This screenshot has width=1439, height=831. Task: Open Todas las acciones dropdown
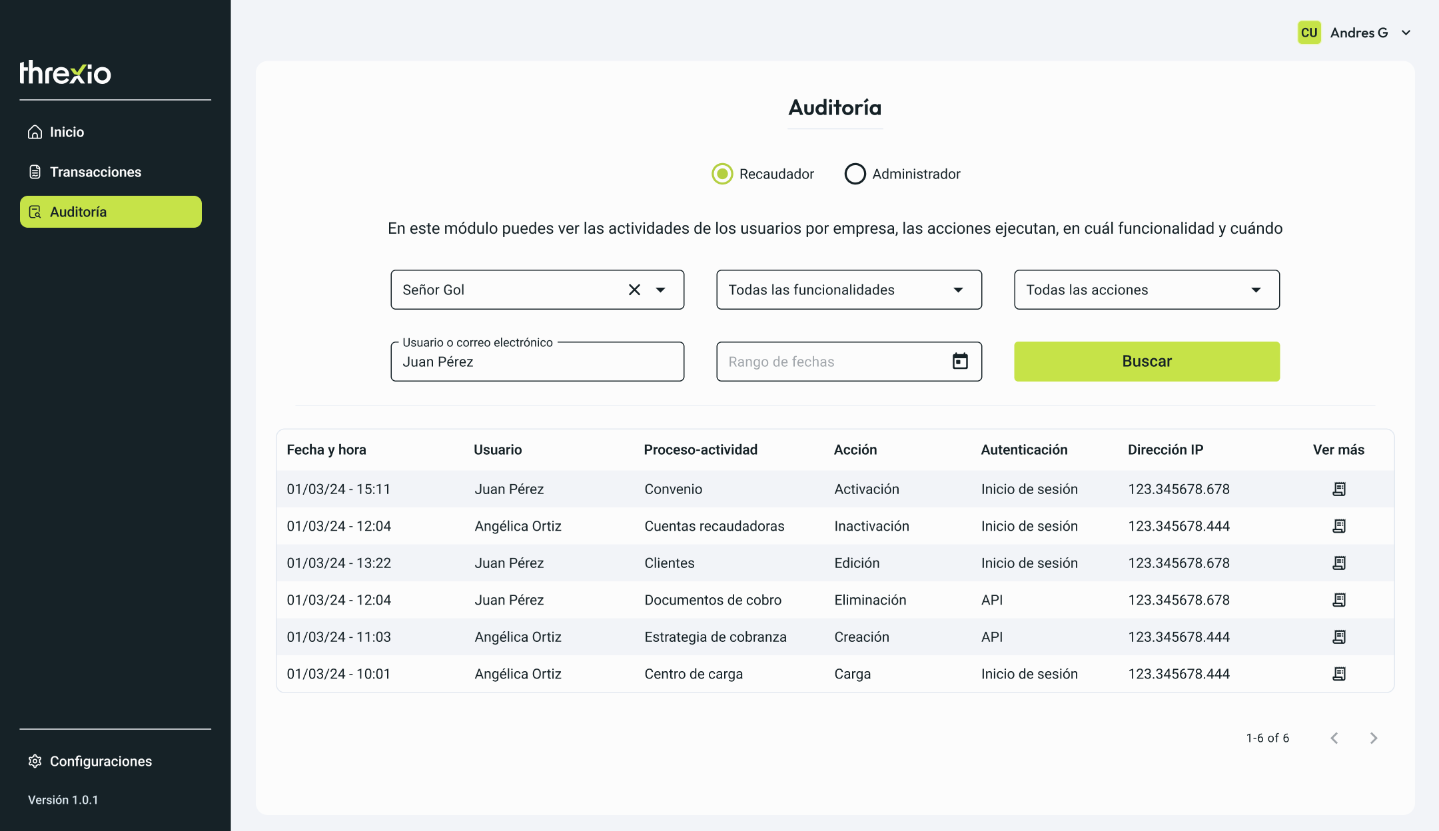tap(1147, 290)
